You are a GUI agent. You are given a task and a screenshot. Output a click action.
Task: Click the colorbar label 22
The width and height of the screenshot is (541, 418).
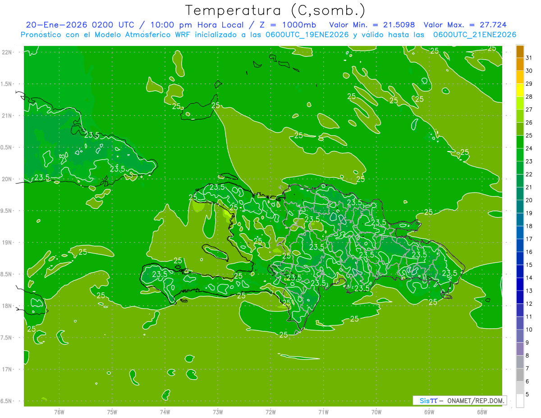(x=529, y=174)
